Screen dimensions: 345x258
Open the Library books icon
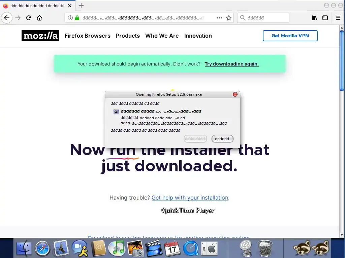(314, 18)
